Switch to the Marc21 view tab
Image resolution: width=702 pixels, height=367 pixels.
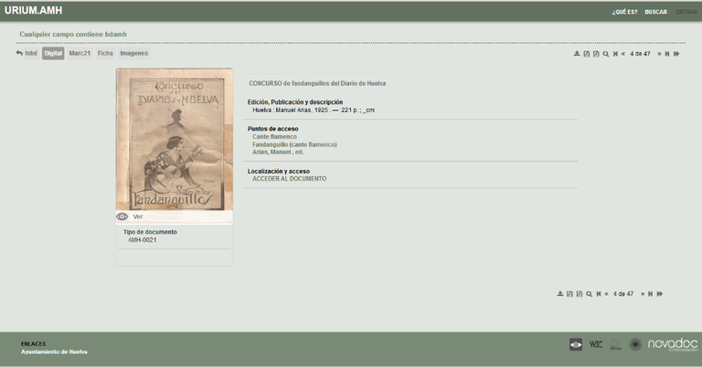point(80,53)
